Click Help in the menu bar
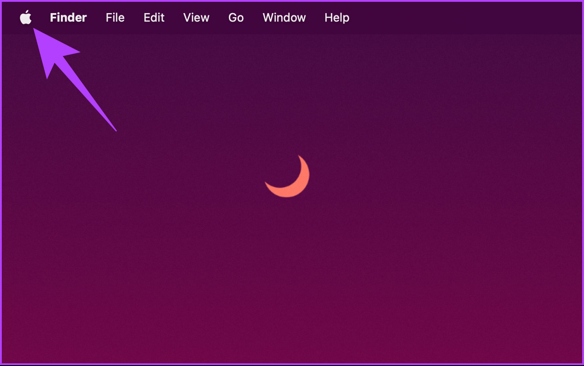Image resolution: width=584 pixels, height=366 pixels. pos(337,18)
